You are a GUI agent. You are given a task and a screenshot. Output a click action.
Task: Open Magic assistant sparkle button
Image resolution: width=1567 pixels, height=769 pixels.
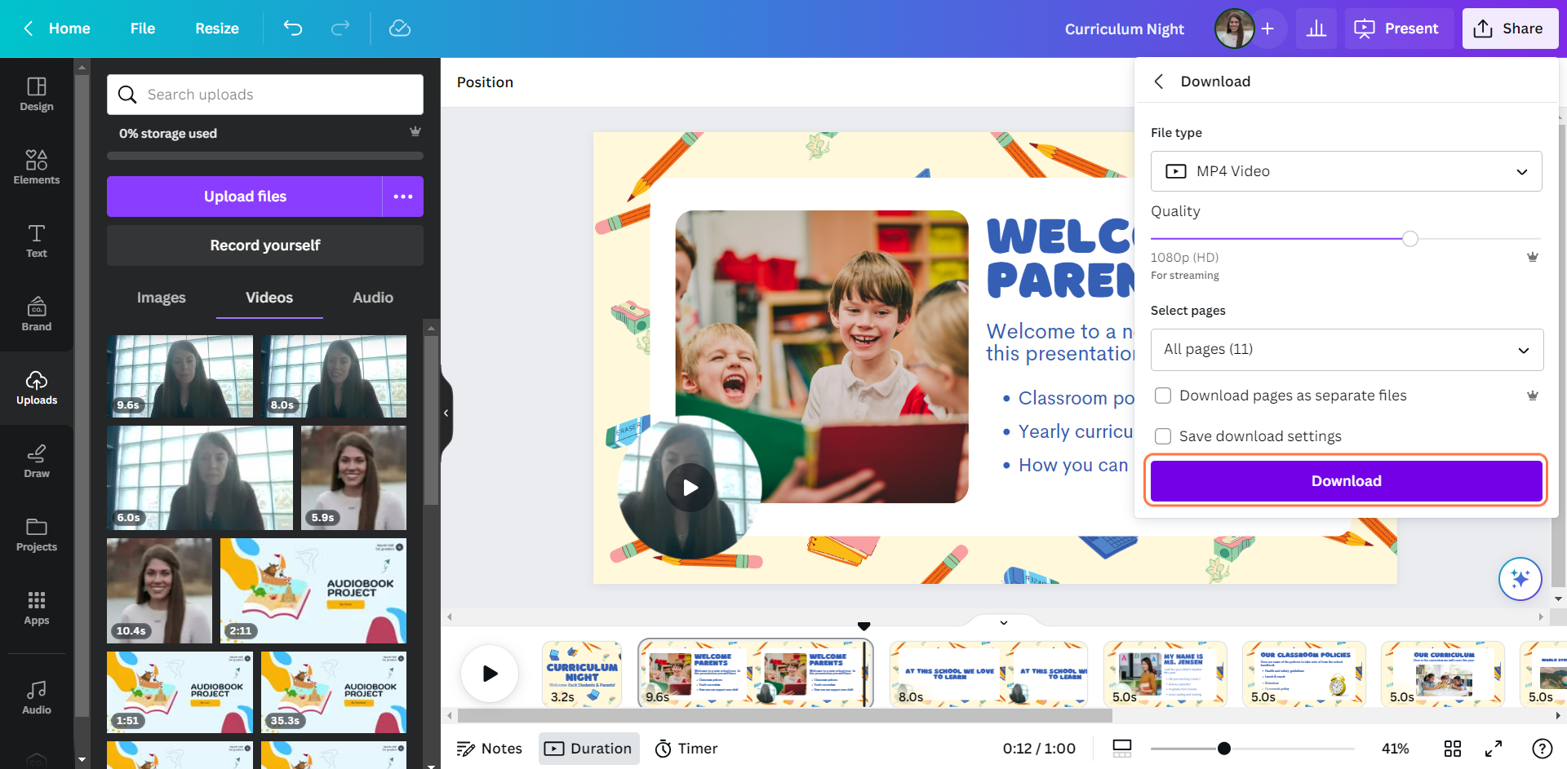click(x=1520, y=579)
